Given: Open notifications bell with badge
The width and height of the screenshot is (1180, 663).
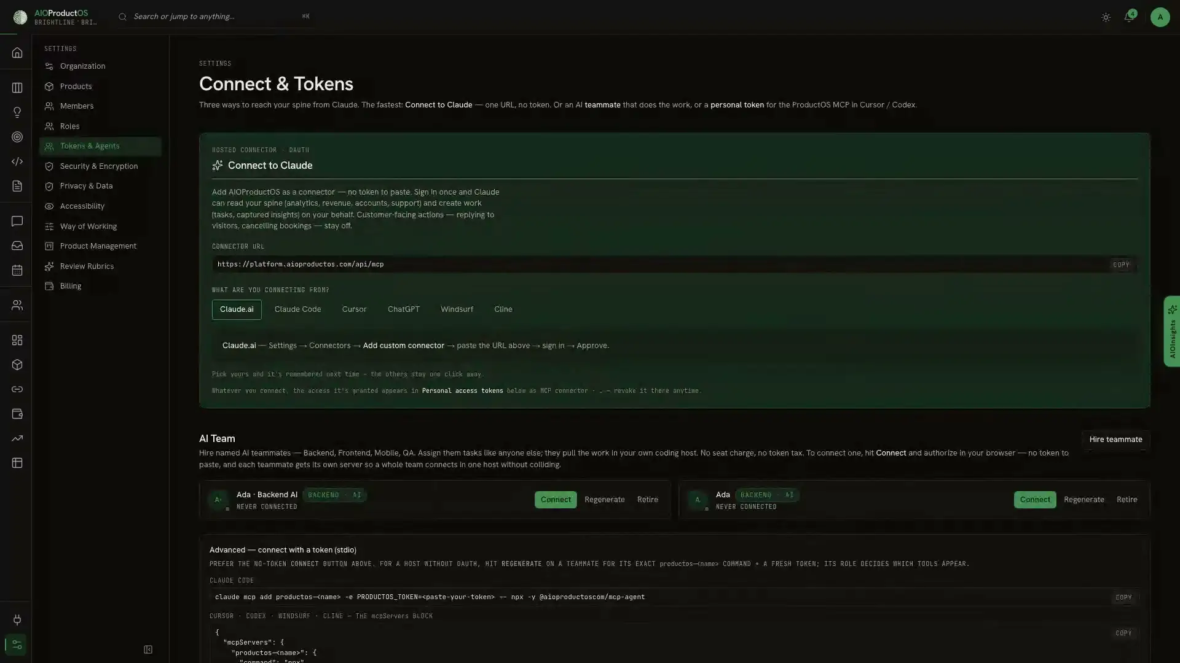Looking at the screenshot, I should point(1129,17).
